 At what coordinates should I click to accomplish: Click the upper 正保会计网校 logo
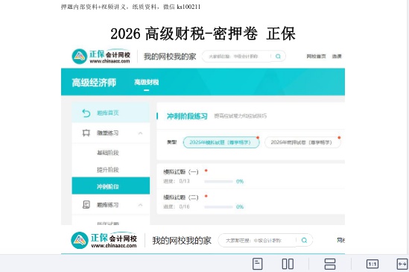[101, 57]
